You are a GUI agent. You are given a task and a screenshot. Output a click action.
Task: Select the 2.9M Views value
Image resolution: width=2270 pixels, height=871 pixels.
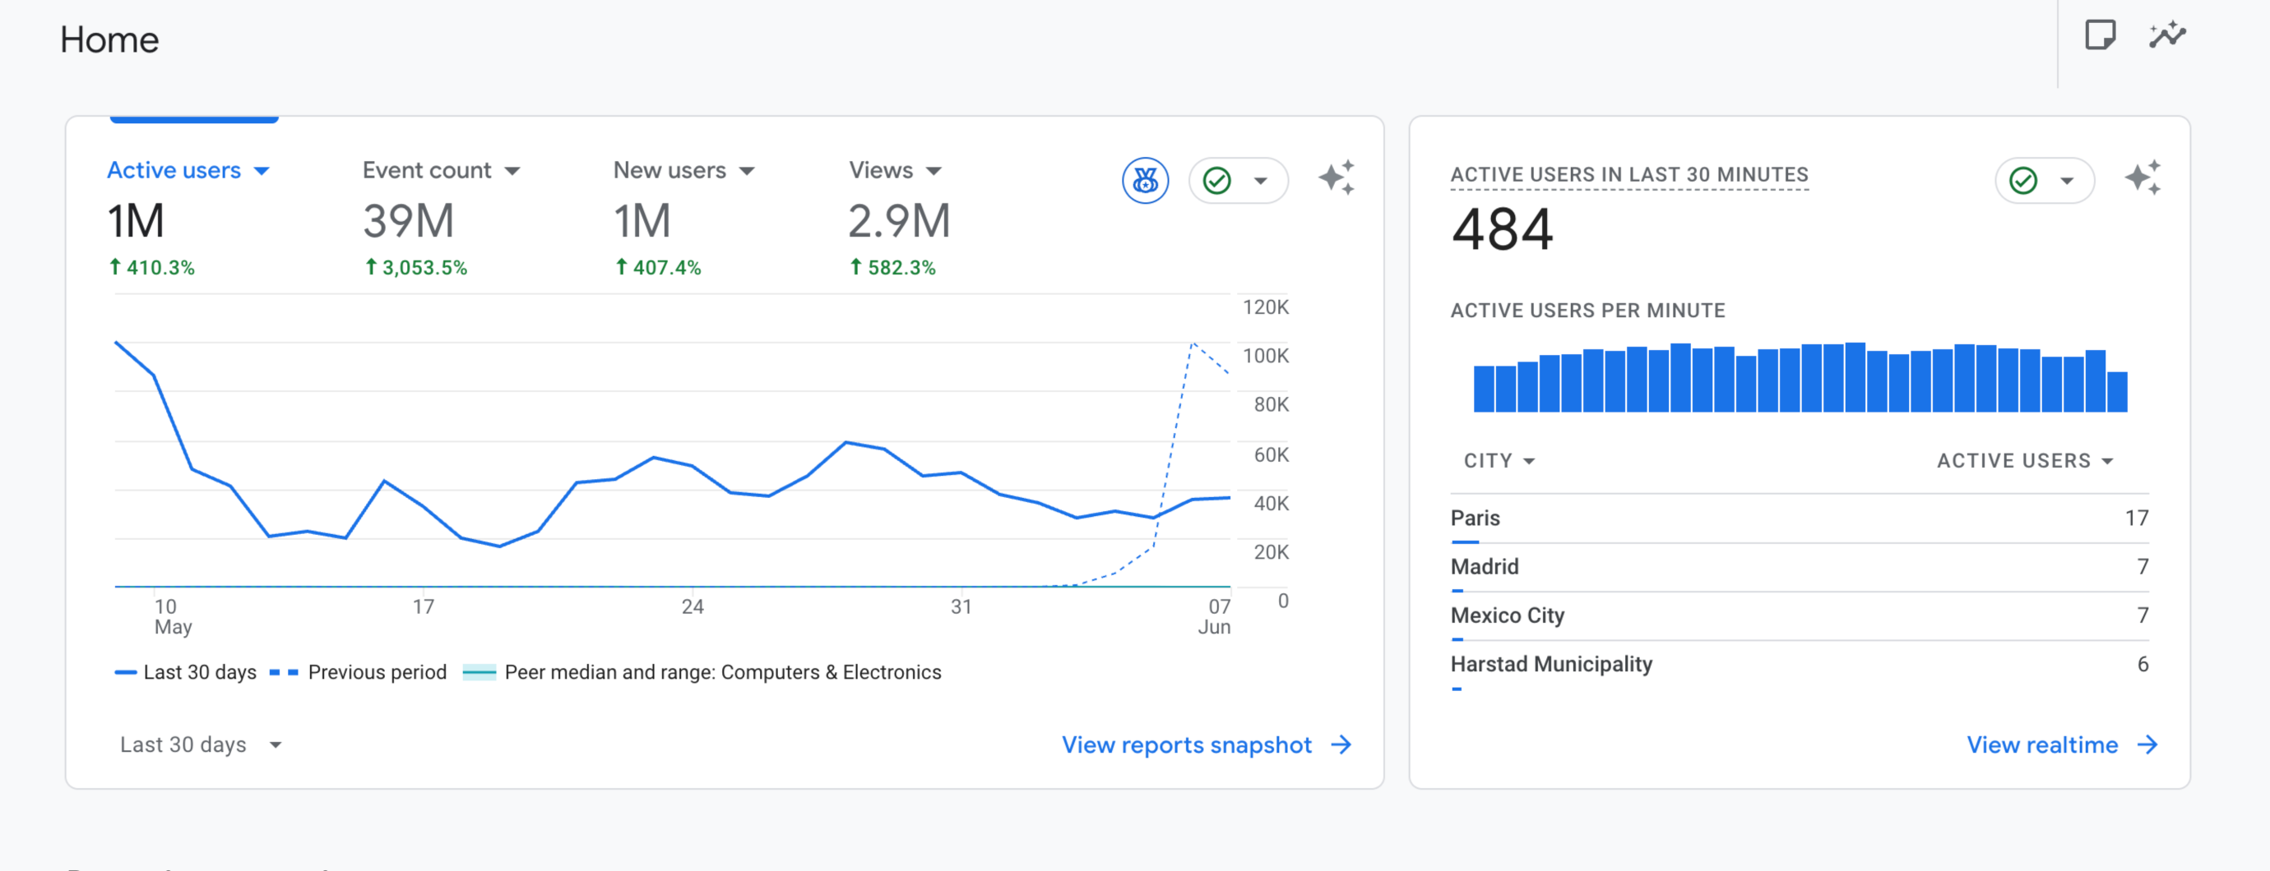899,221
